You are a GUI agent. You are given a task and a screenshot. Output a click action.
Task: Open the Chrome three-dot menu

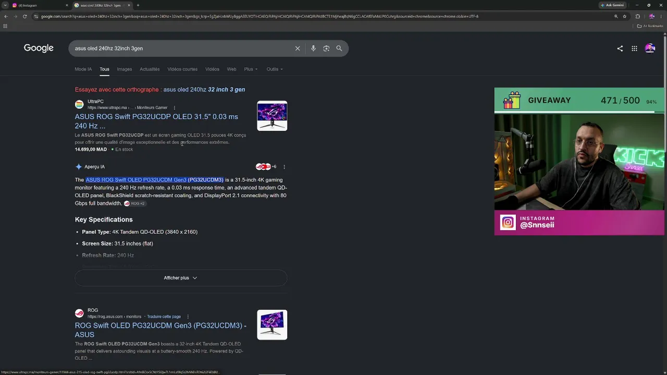[661, 16]
